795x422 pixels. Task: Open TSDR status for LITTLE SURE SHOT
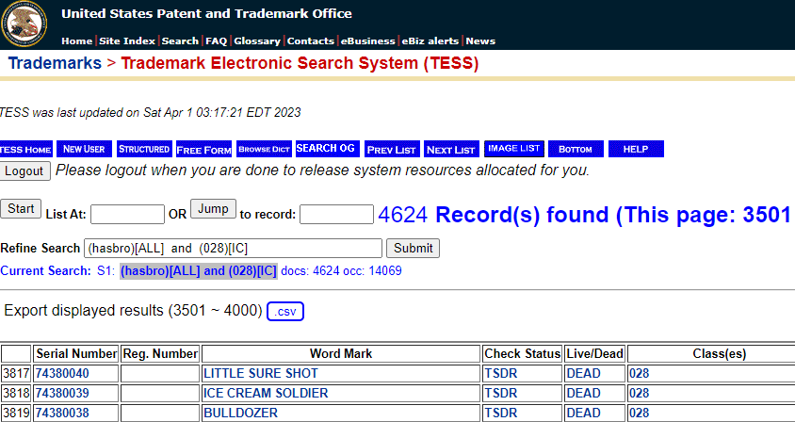tap(501, 374)
